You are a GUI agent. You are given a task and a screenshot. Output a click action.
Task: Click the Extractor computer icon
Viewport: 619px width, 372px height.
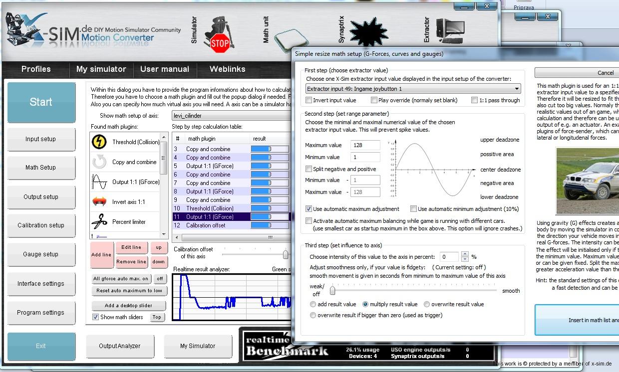[450, 32]
